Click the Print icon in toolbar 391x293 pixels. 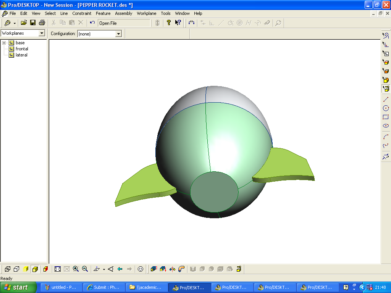click(x=42, y=23)
